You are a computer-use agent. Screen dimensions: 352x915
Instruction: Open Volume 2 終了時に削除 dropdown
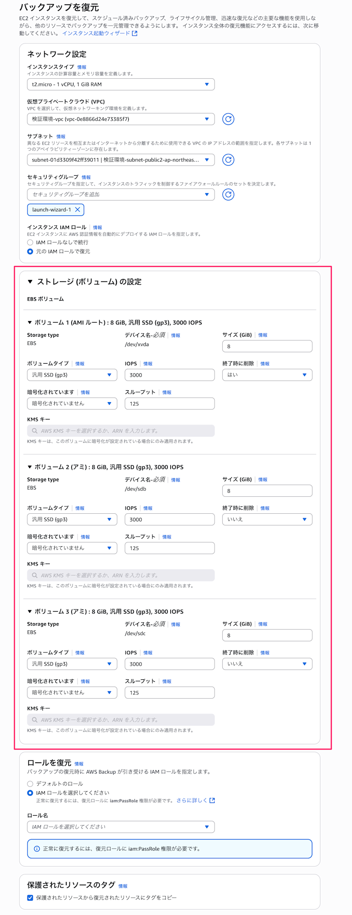[x=267, y=519]
